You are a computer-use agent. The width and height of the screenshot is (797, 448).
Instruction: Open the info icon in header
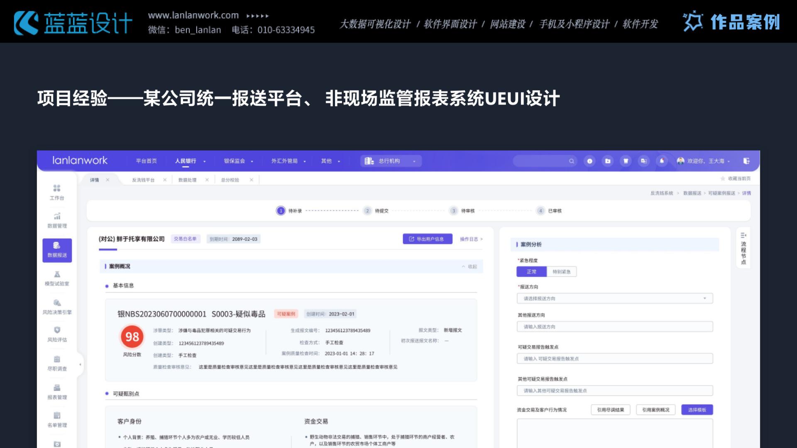589,161
